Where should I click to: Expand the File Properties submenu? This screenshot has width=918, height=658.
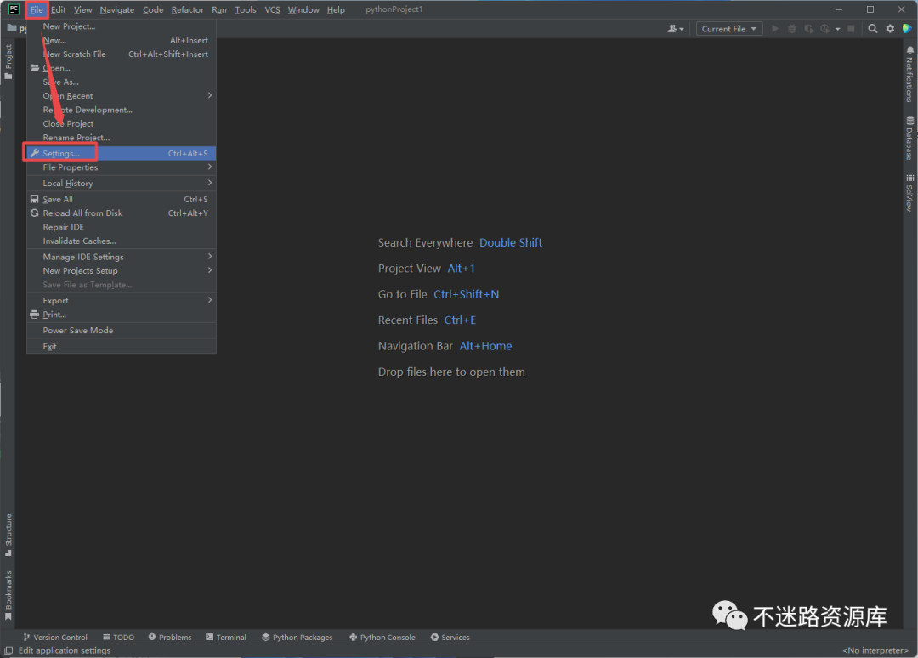pyautogui.click(x=122, y=167)
